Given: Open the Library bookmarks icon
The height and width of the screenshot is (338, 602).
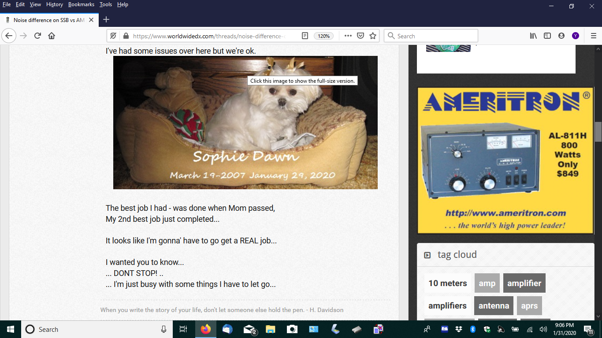Looking at the screenshot, I should 533,36.
